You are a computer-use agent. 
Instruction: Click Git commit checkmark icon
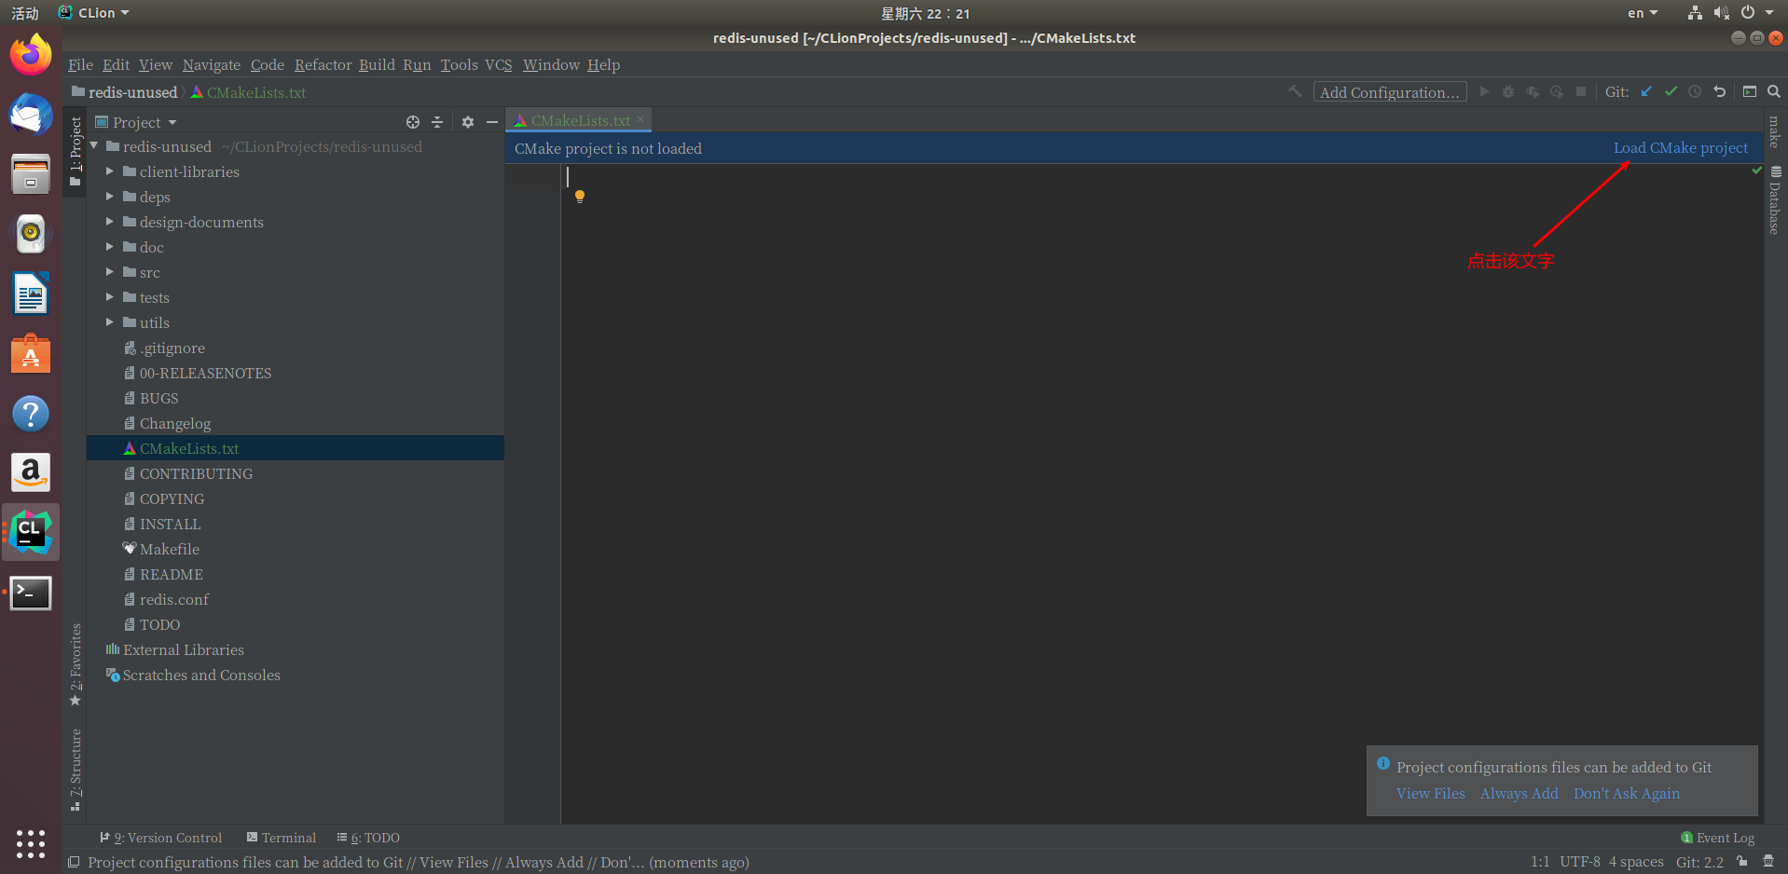click(1671, 91)
